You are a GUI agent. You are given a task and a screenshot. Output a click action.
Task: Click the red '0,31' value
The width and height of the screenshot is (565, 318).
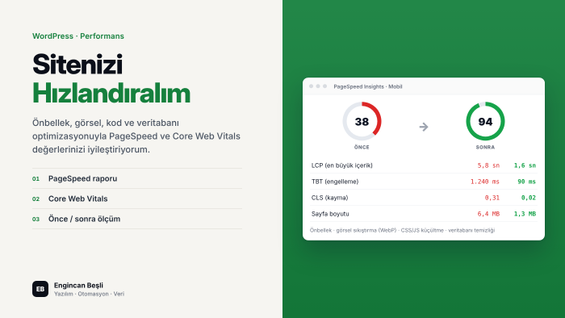point(492,198)
